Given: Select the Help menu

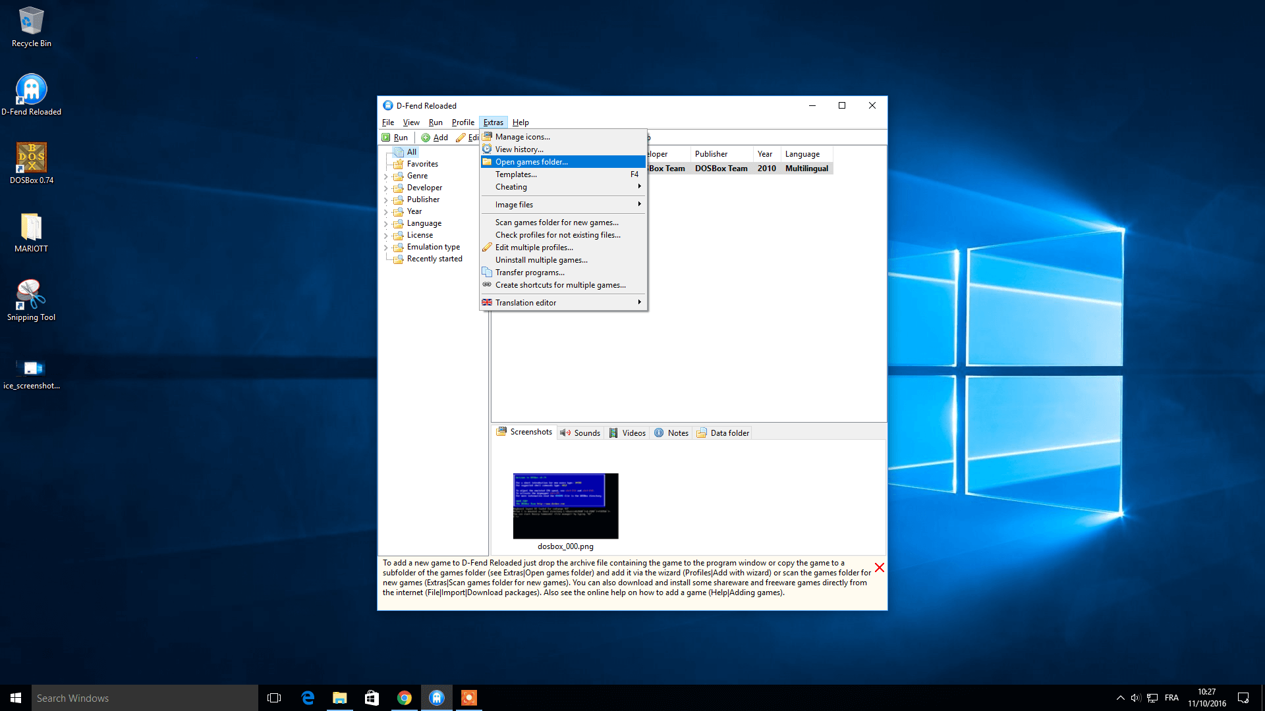Looking at the screenshot, I should [x=520, y=122].
